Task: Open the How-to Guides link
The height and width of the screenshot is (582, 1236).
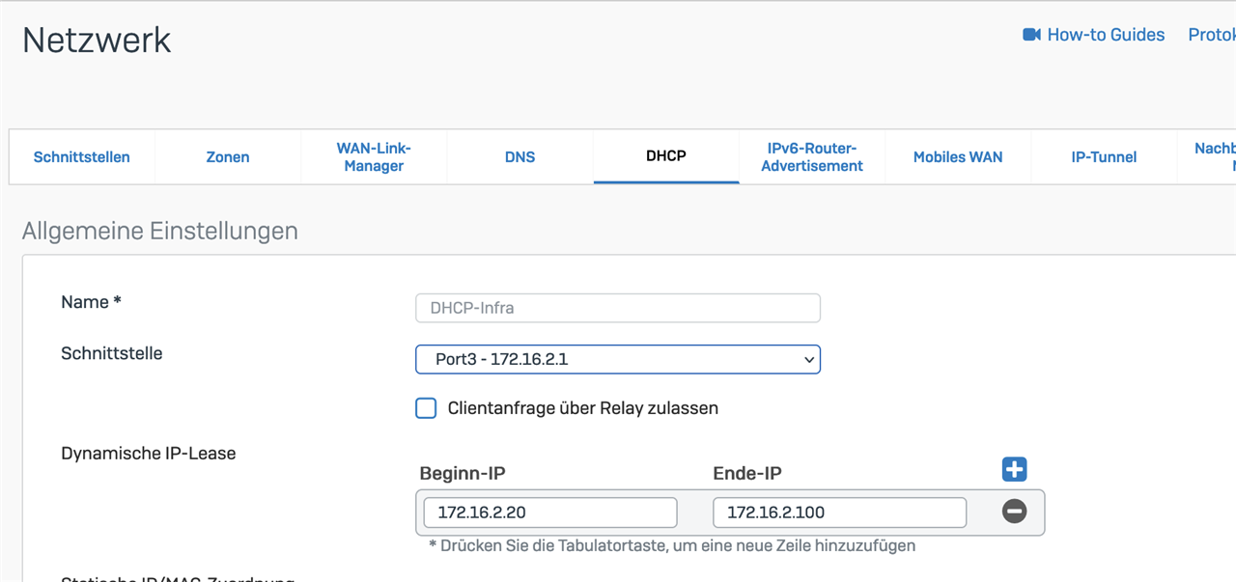Action: tap(1106, 35)
